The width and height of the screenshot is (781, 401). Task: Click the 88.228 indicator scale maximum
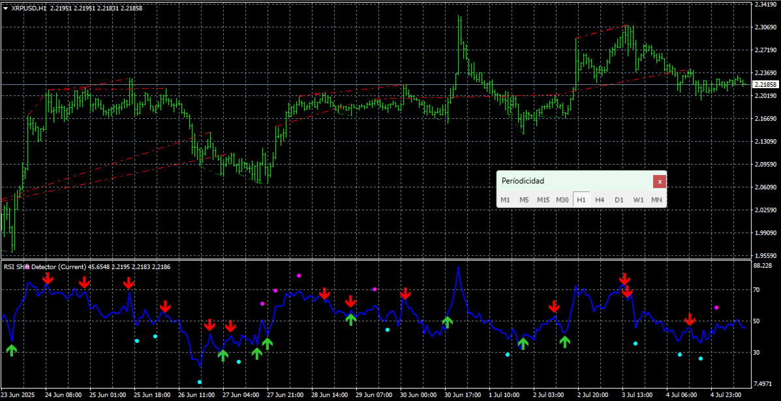[x=763, y=265]
